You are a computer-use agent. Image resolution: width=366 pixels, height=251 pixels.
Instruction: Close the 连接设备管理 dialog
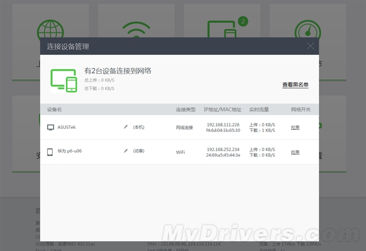tap(310, 46)
